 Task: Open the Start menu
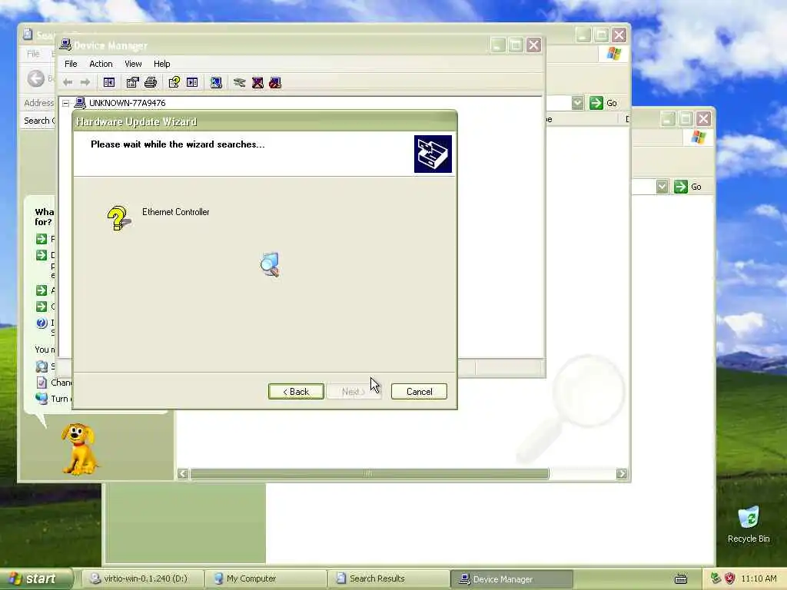[x=36, y=579]
